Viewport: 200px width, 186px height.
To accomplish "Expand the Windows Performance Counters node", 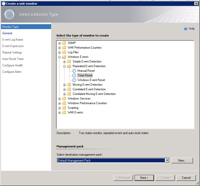I will tap(59, 103).
